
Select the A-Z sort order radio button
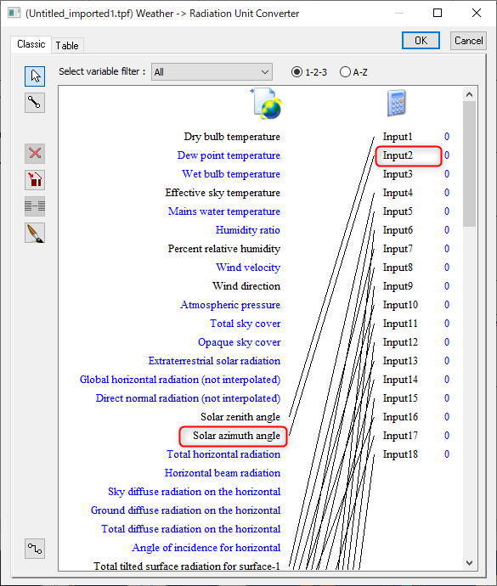345,71
